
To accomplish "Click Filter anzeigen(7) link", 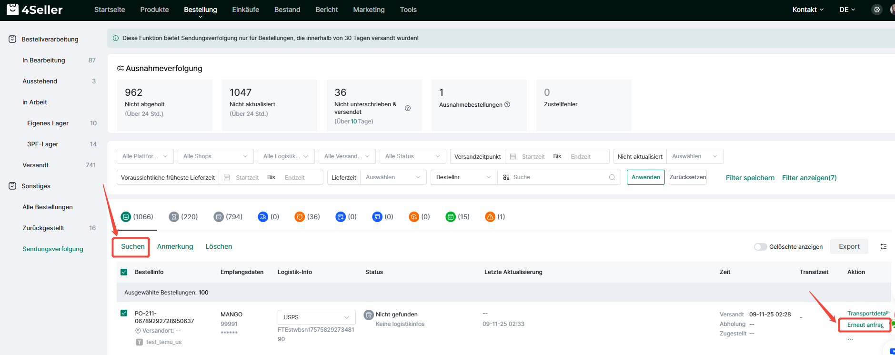I will [809, 178].
